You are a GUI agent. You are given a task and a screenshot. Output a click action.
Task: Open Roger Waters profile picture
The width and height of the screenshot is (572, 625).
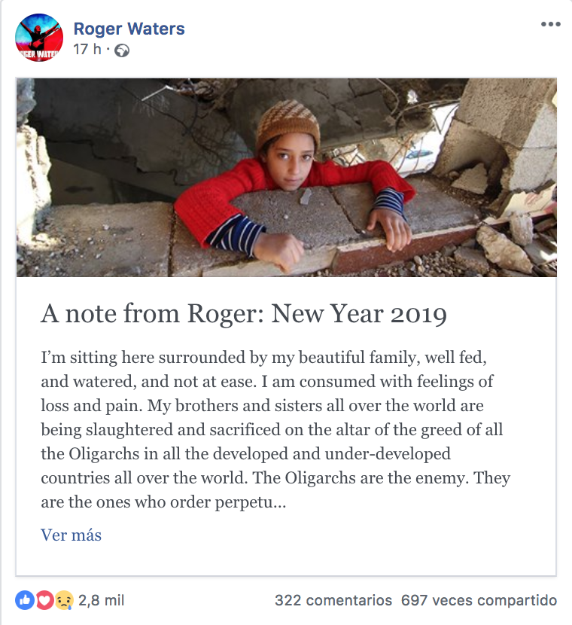39,38
